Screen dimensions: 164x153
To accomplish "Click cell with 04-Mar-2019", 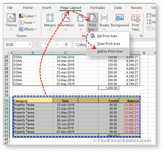I will (65, 61).
